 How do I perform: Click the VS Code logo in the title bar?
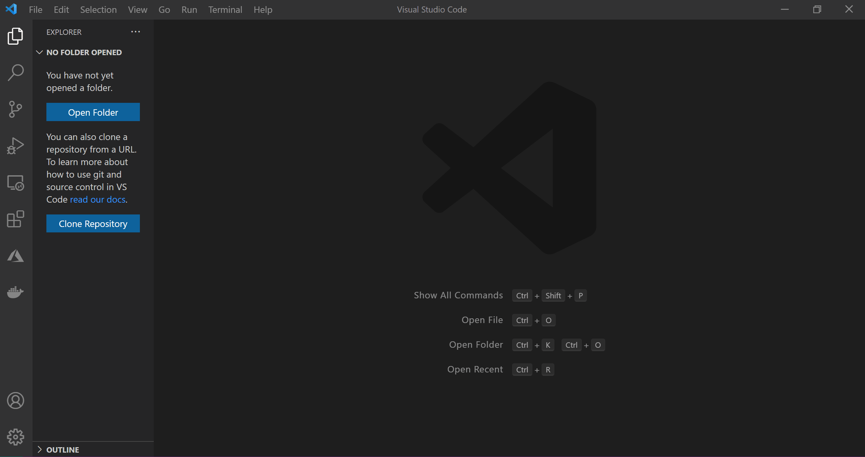pyautogui.click(x=11, y=9)
